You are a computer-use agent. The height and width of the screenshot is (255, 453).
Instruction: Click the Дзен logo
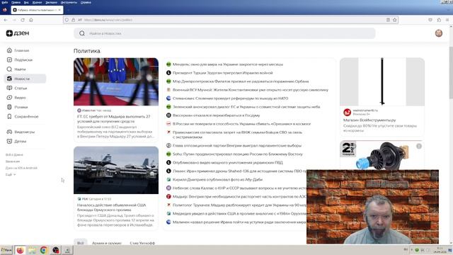pyautogui.click(x=18, y=33)
